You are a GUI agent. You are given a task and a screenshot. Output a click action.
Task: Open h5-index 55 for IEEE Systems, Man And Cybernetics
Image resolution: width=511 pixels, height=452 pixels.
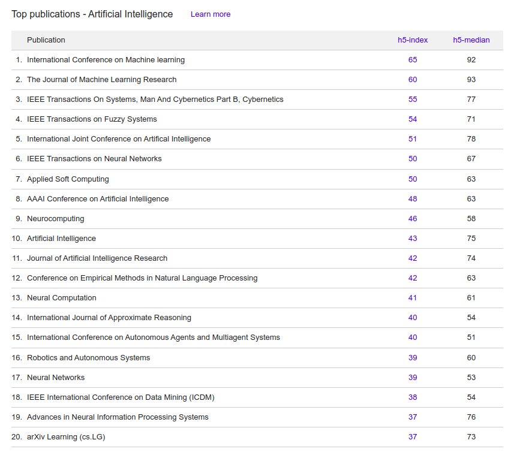click(413, 100)
